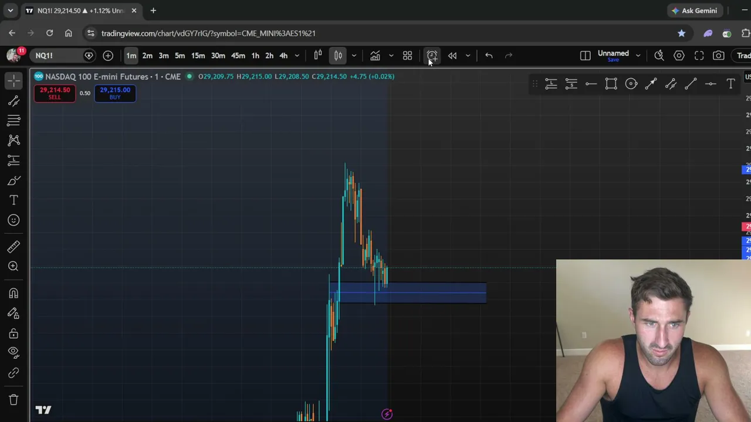Image resolution: width=751 pixels, height=422 pixels.
Task: Select short position tool in favorites toolbar
Action: click(x=571, y=84)
